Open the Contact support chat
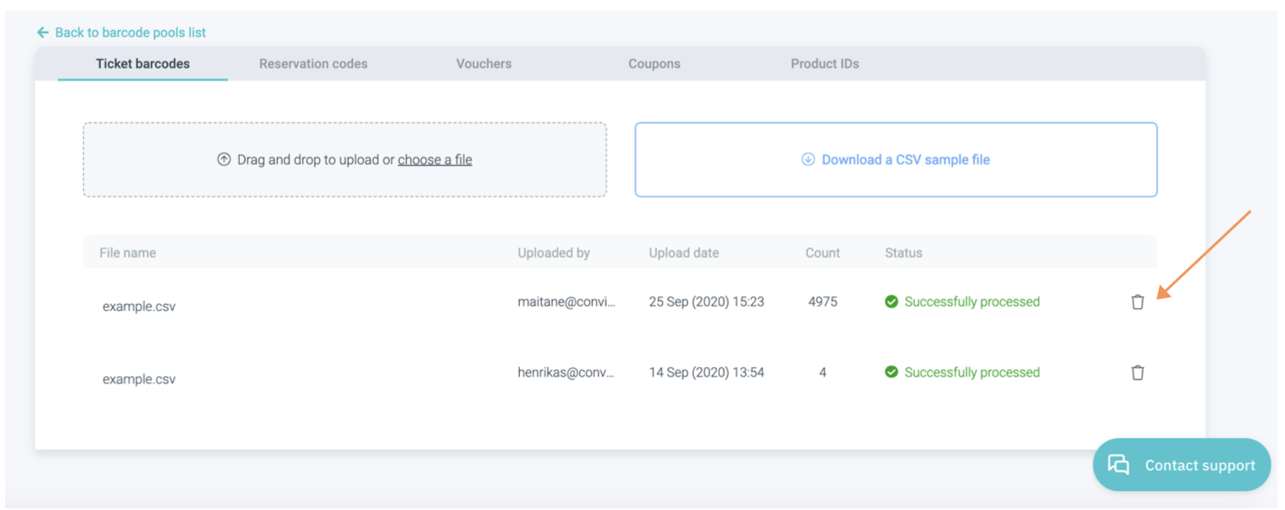The height and width of the screenshot is (510, 1285). (x=1182, y=466)
